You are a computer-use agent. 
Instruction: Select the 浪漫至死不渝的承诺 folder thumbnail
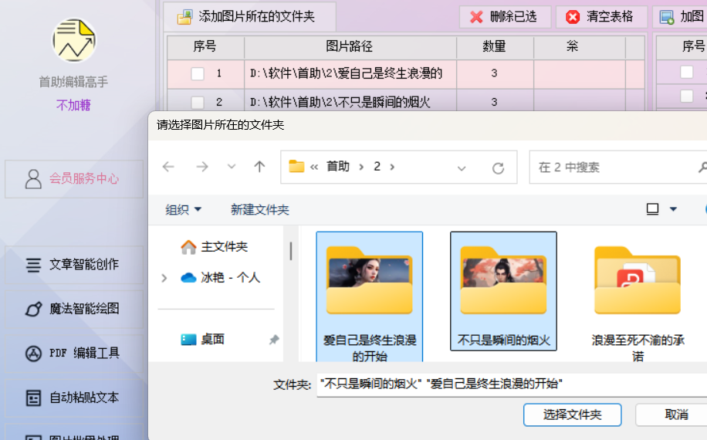(x=638, y=282)
